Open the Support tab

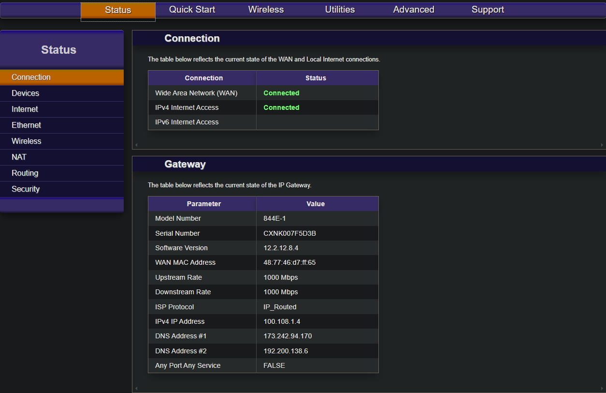coord(488,10)
